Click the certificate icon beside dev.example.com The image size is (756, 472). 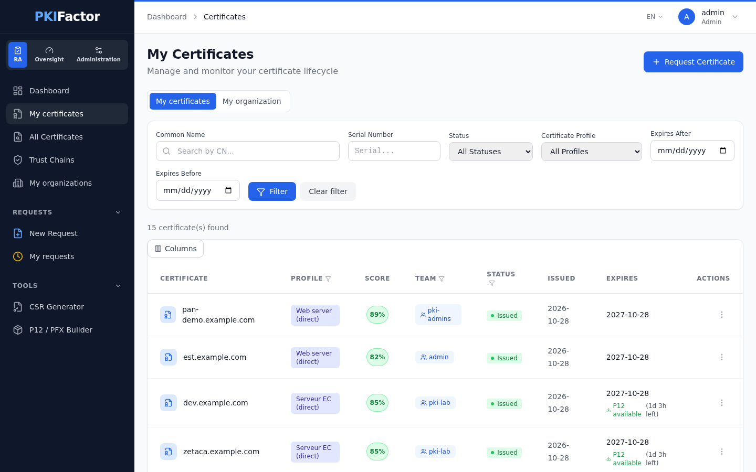pos(169,403)
